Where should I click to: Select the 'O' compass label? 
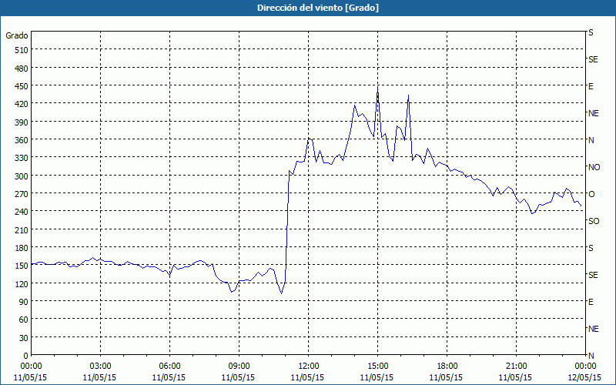(591, 195)
